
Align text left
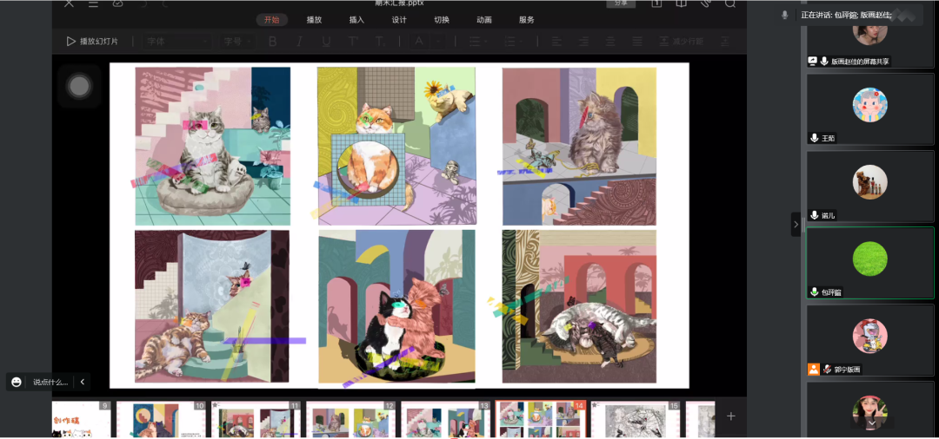pyautogui.click(x=556, y=42)
